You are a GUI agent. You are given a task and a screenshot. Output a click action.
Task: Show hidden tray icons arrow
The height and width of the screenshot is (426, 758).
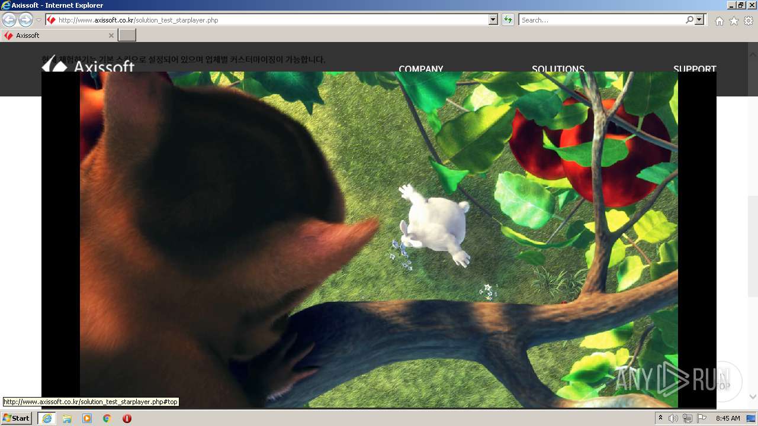(661, 418)
